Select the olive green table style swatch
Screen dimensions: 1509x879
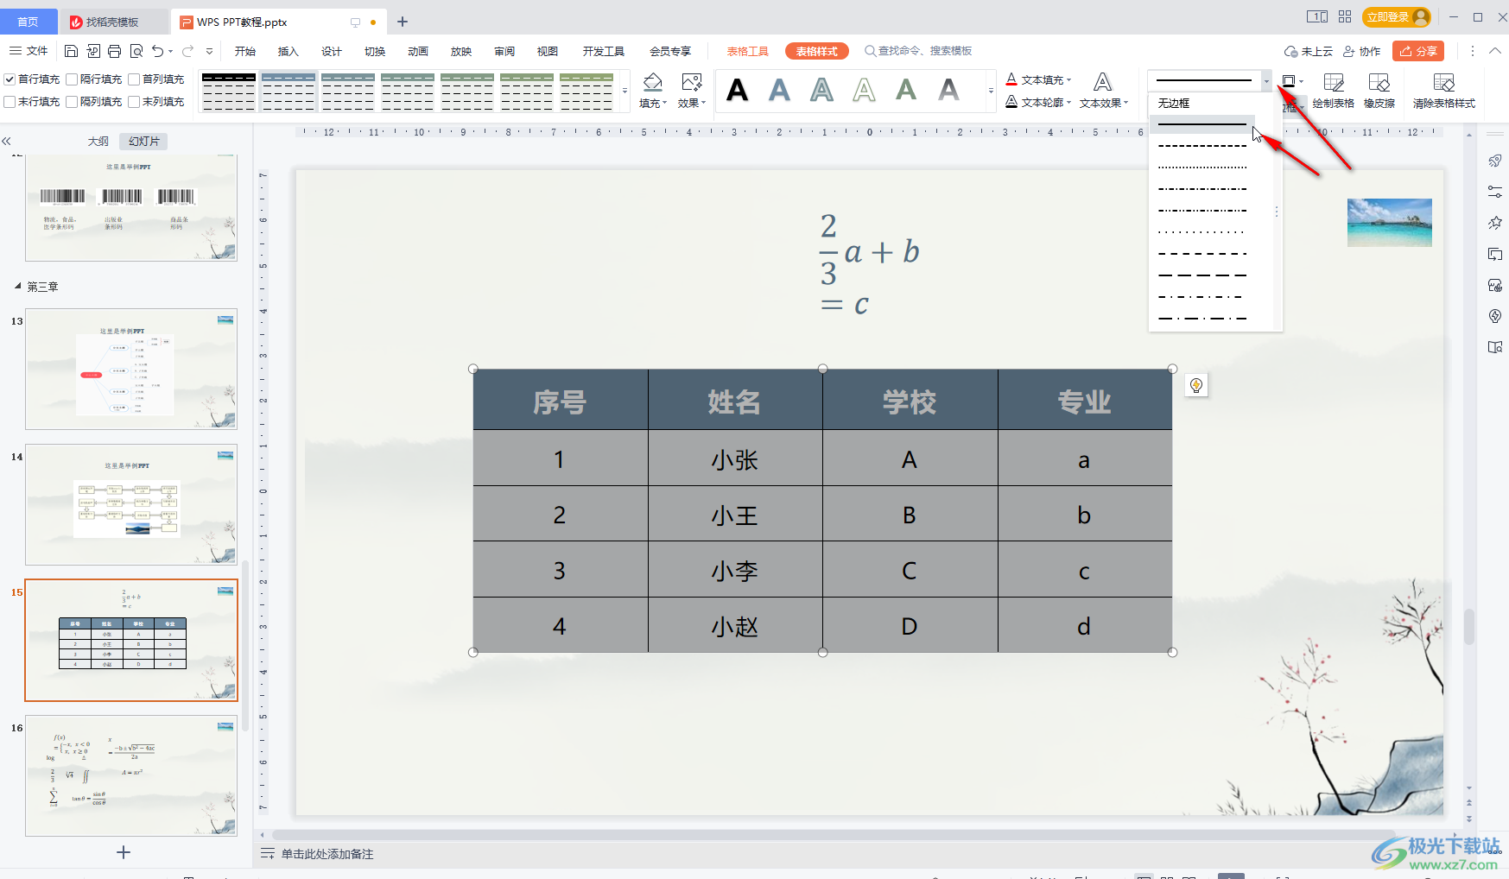(586, 92)
